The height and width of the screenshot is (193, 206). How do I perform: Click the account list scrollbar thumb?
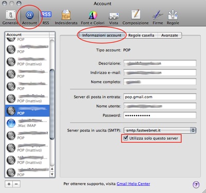[x=52, y=104]
